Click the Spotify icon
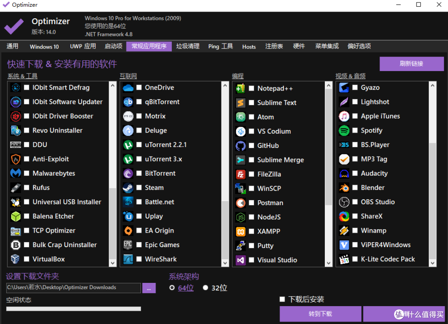Image resolution: width=448 pixels, height=324 pixels. (344, 130)
